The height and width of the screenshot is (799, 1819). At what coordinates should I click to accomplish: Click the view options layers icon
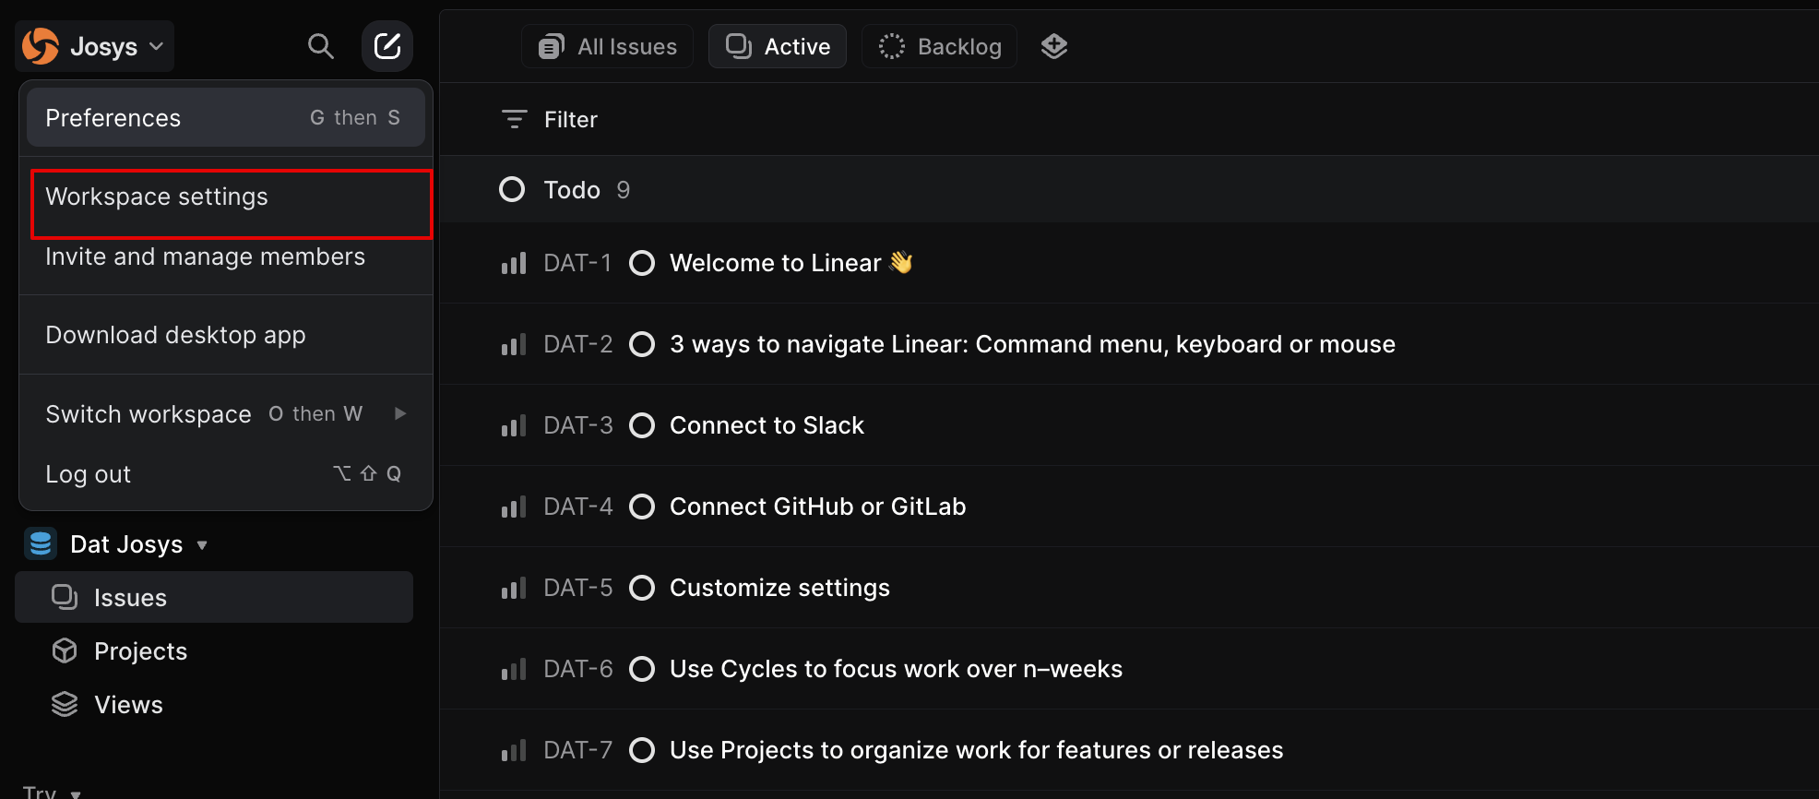[x=1054, y=46]
